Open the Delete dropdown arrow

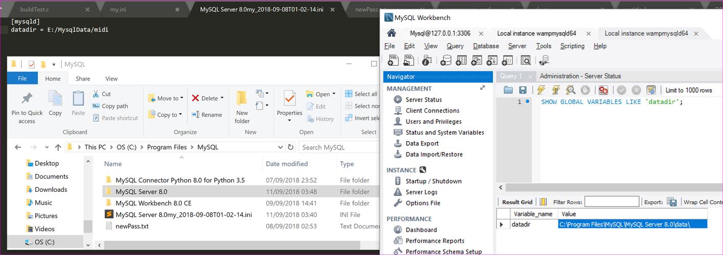pyautogui.click(x=222, y=98)
